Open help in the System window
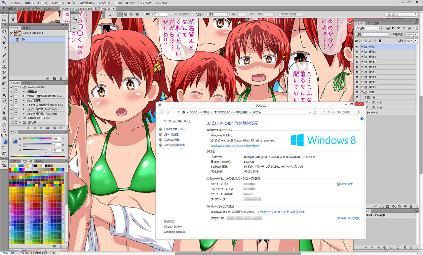Image resolution: width=423 pixels, height=255 pixels. pos(362,119)
